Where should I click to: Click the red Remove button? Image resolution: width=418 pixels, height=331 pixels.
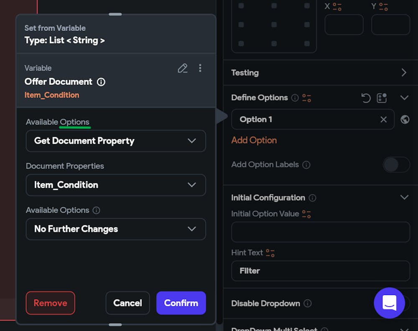[50, 303]
